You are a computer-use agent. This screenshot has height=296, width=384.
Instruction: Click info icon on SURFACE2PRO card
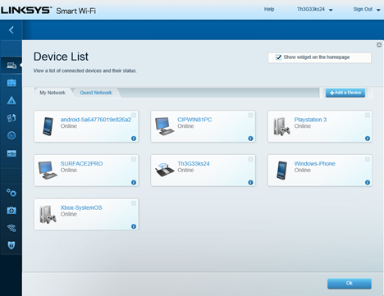pyautogui.click(x=134, y=182)
